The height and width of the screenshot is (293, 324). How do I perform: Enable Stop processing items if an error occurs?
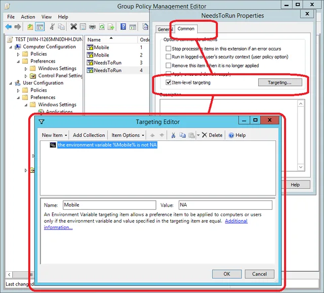[169, 48]
